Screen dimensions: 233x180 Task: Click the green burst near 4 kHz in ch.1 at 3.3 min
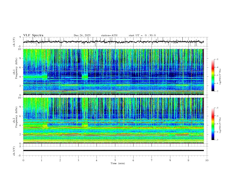pos(85,76)
